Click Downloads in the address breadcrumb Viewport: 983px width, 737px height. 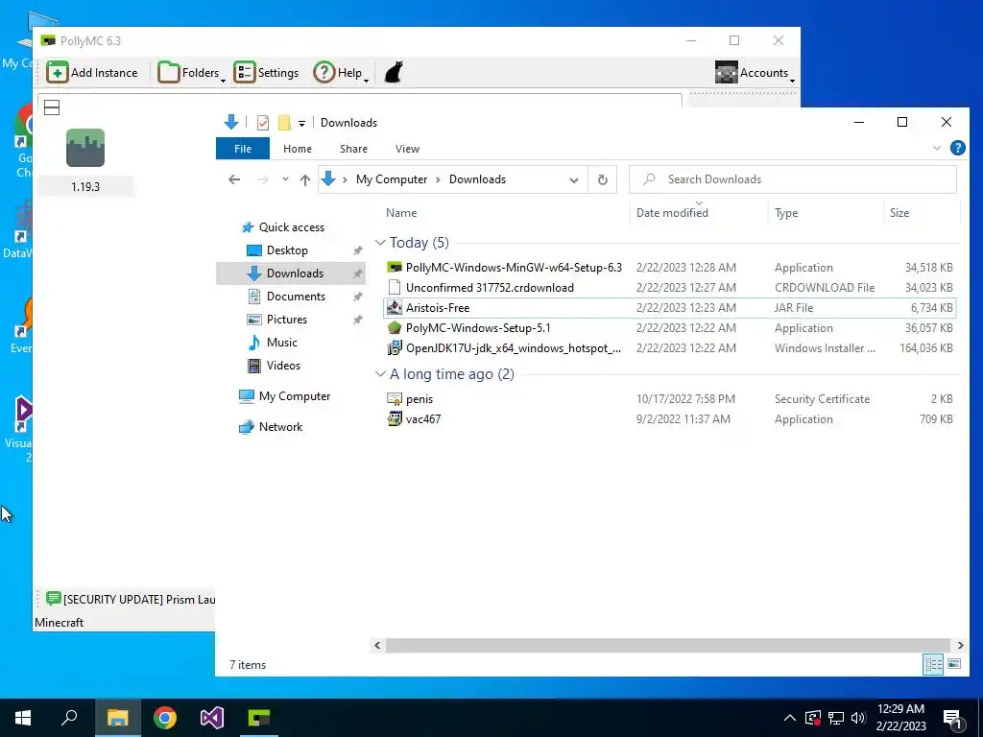[477, 179]
